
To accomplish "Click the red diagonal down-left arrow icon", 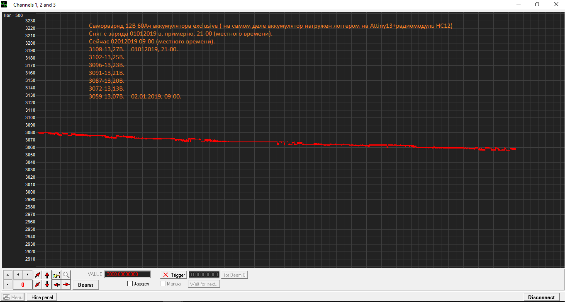I will (38, 285).
